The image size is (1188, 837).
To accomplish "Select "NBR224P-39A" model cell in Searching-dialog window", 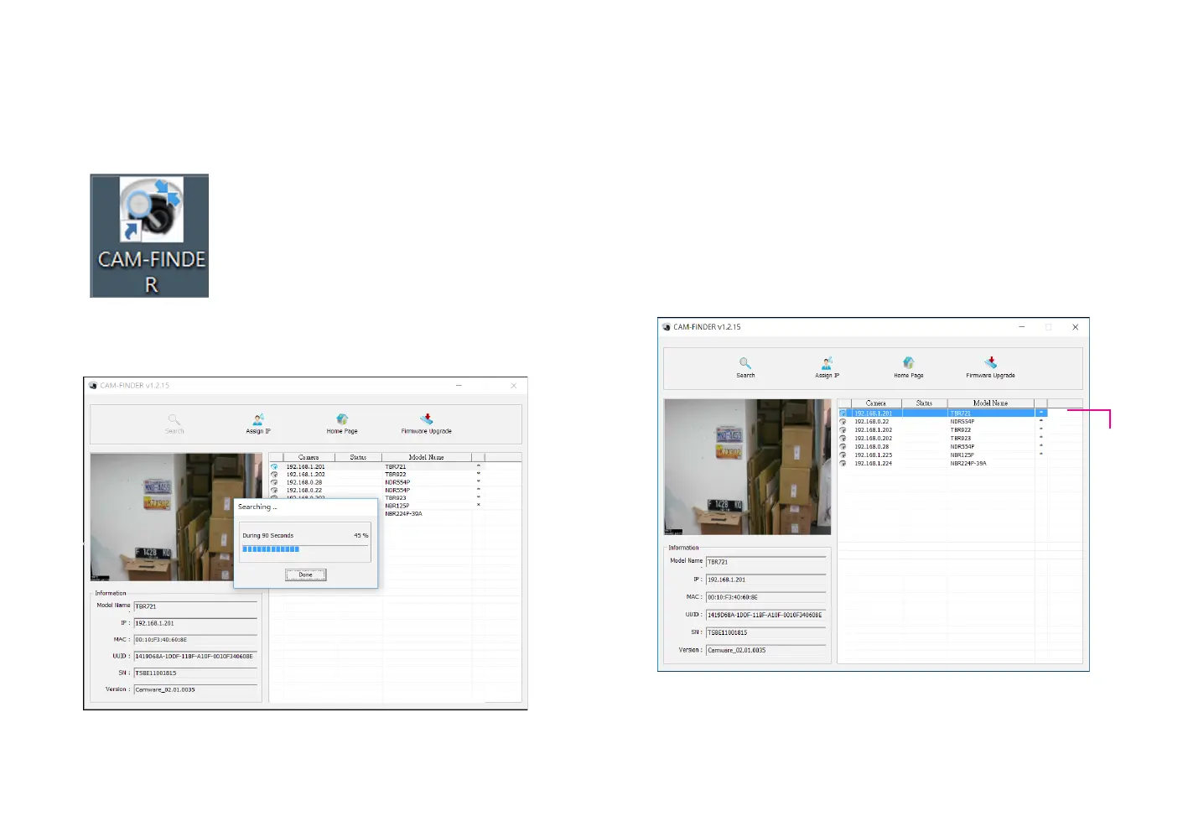I will click(x=403, y=514).
